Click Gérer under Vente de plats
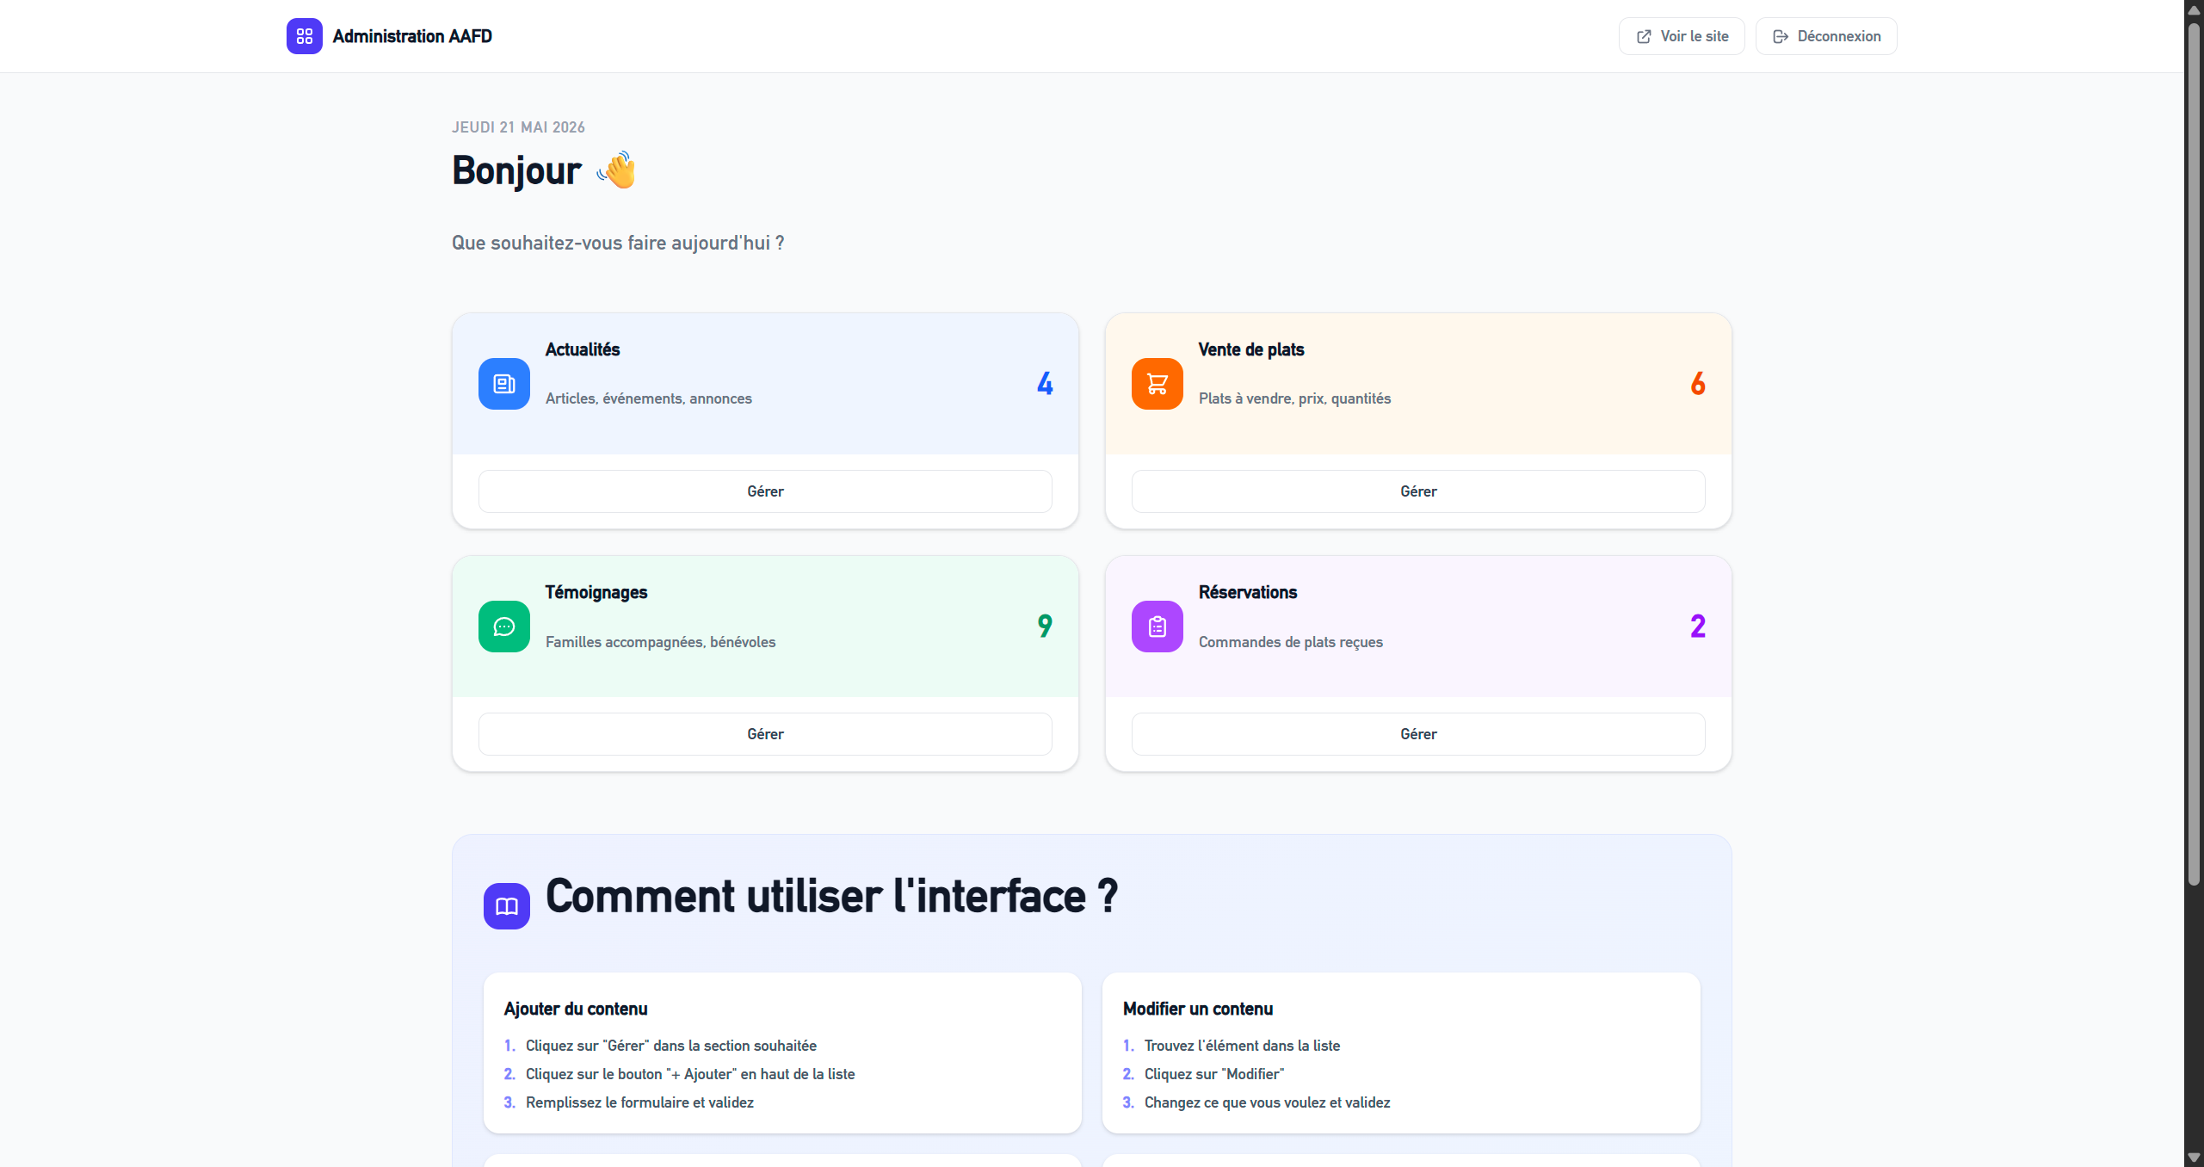 [1418, 491]
